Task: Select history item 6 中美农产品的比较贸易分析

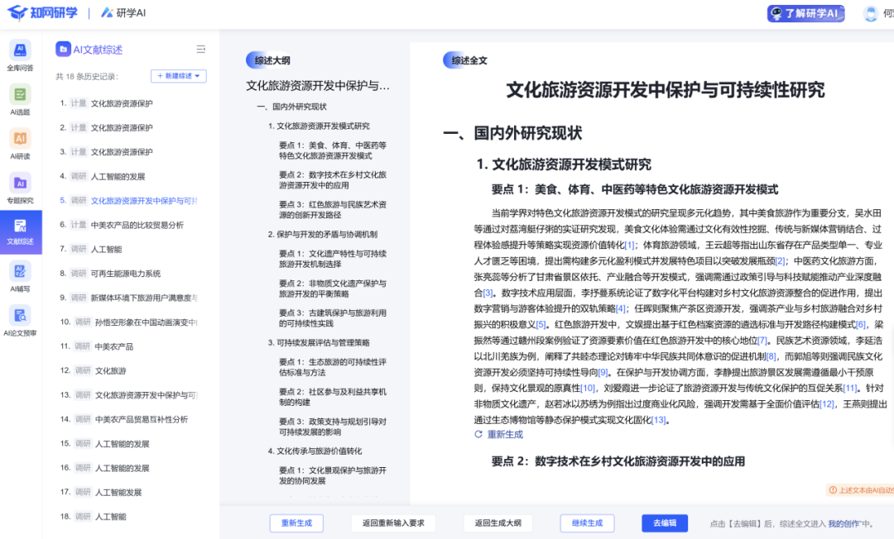Action: 137,225
